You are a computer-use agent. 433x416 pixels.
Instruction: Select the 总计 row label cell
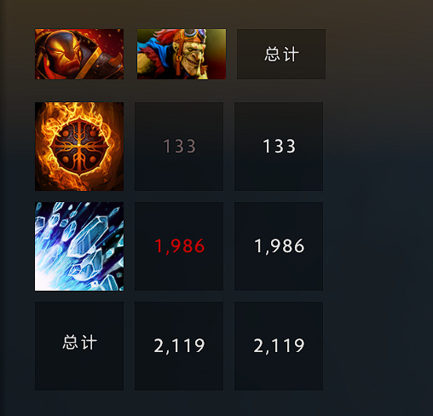tap(79, 346)
